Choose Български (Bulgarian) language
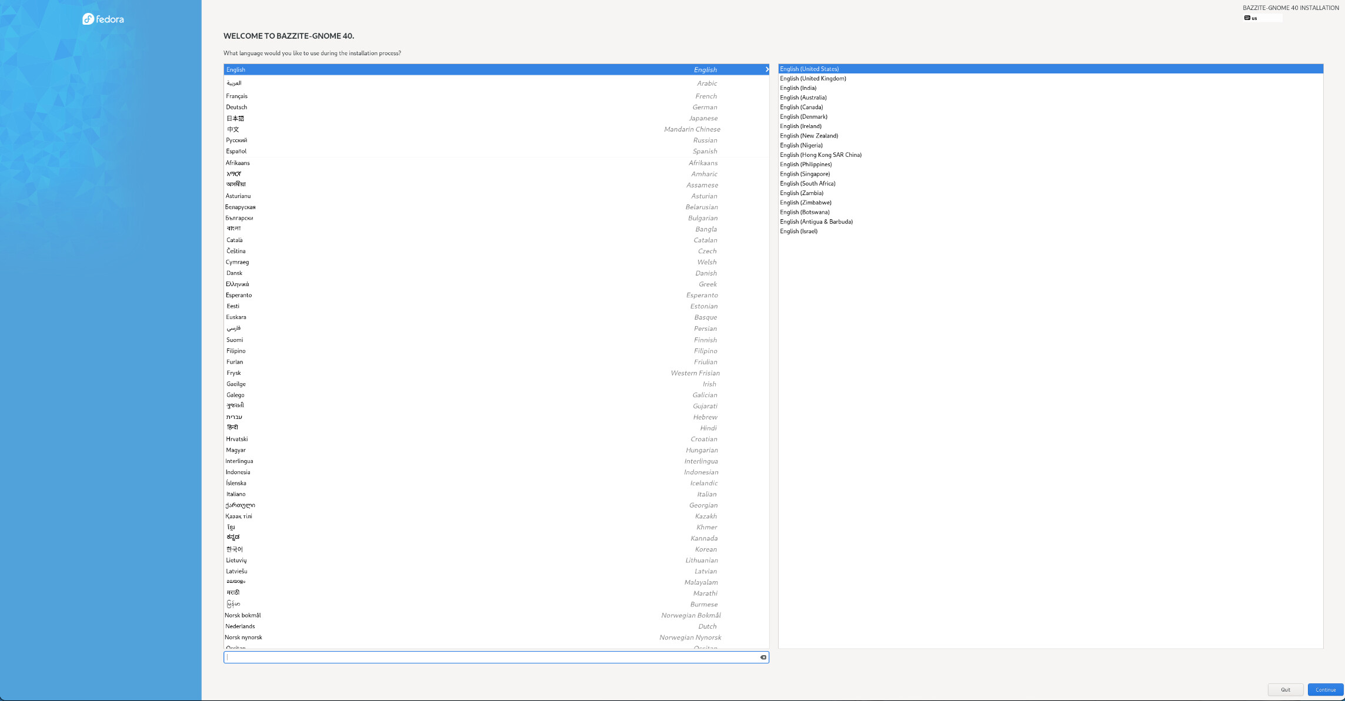 tap(496, 218)
